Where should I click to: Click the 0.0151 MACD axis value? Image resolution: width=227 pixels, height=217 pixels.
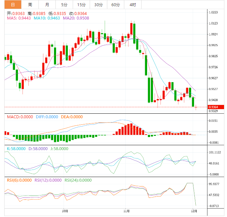click(x=213, y=121)
